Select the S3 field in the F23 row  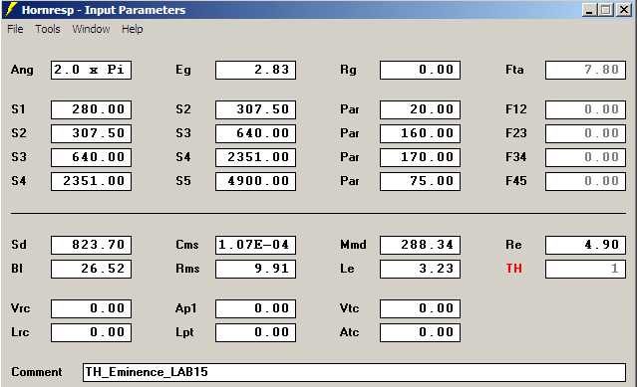coord(255,133)
